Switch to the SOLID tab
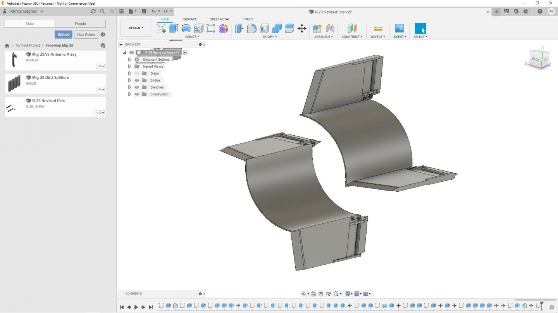This screenshot has height=313, width=558. pos(165,19)
